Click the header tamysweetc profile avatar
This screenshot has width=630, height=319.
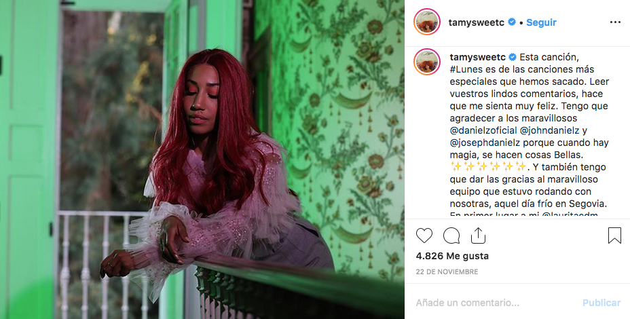click(427, 22)
